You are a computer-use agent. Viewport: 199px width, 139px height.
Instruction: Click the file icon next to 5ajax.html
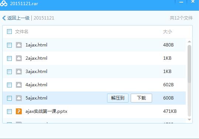(x=19, y=98)
